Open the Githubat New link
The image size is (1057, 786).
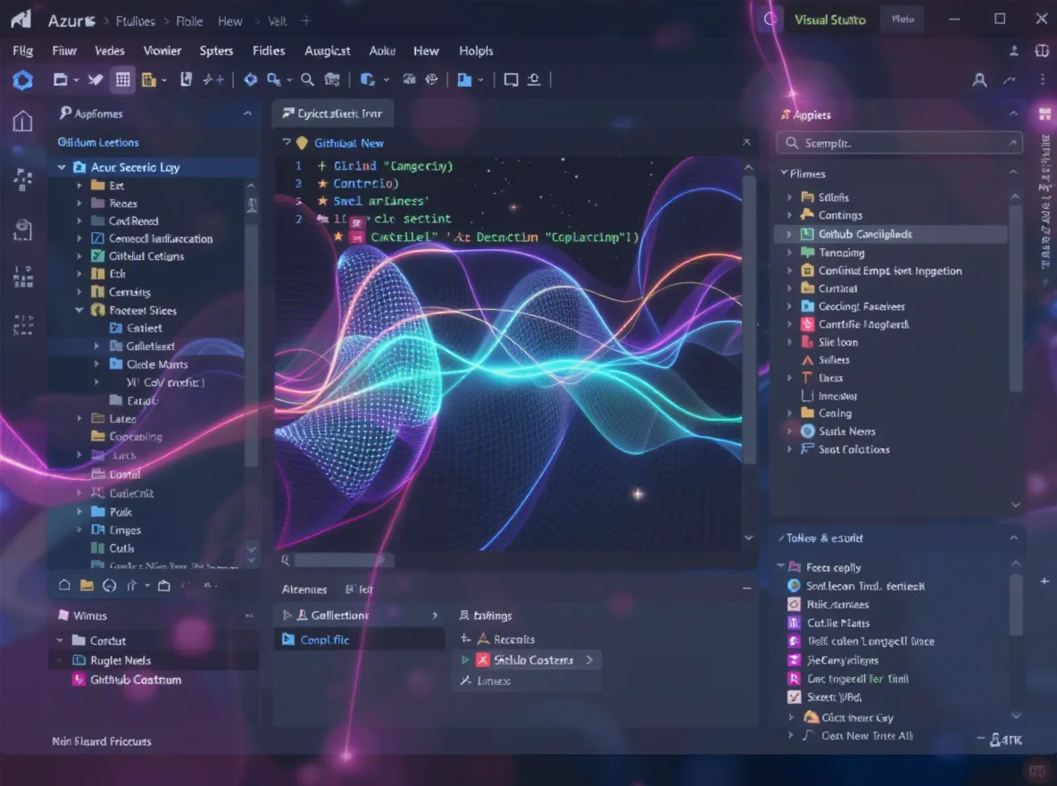coord(348,143)
